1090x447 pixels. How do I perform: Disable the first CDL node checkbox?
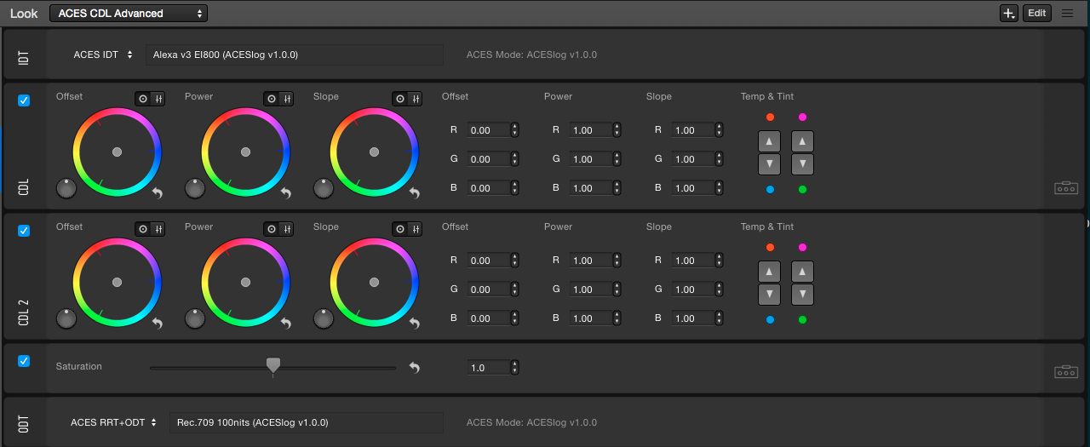pos(24,100)
